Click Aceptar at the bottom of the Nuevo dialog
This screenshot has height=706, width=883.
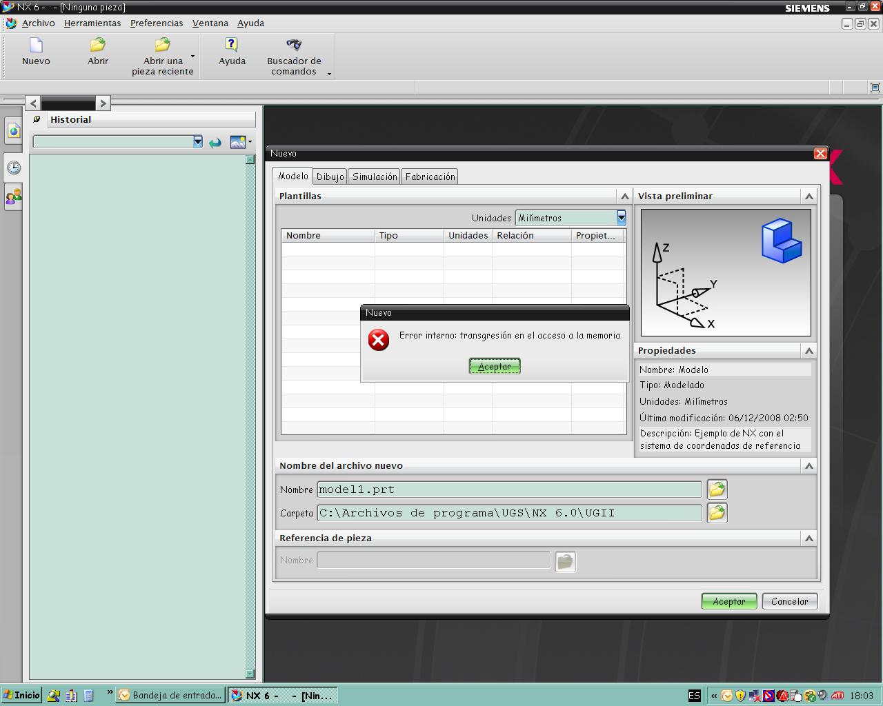point(729,601)
